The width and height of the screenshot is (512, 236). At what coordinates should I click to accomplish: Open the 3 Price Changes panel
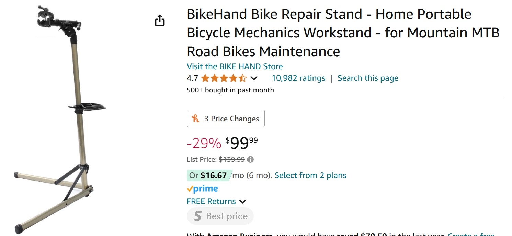click(226, 118)
